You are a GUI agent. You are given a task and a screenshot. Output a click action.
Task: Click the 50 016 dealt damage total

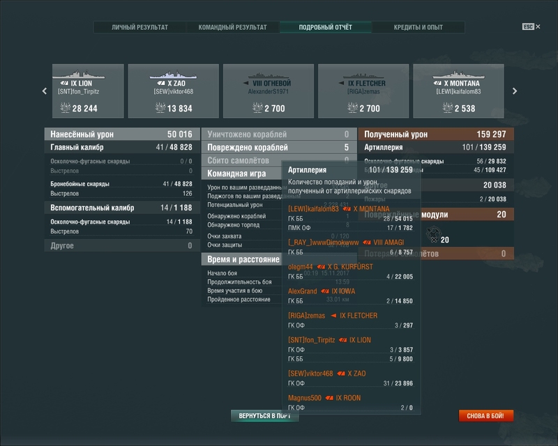coord(180,134)
